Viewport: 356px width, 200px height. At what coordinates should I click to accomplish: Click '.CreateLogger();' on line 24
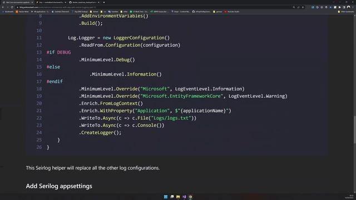coord(100,133)
